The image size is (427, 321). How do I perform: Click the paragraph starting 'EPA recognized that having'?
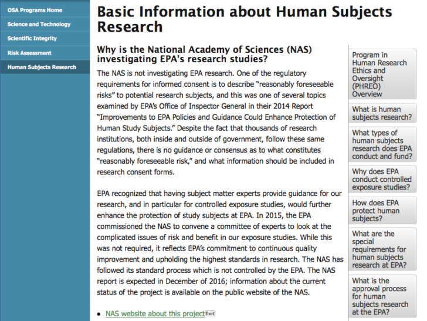tap(220, 243)
